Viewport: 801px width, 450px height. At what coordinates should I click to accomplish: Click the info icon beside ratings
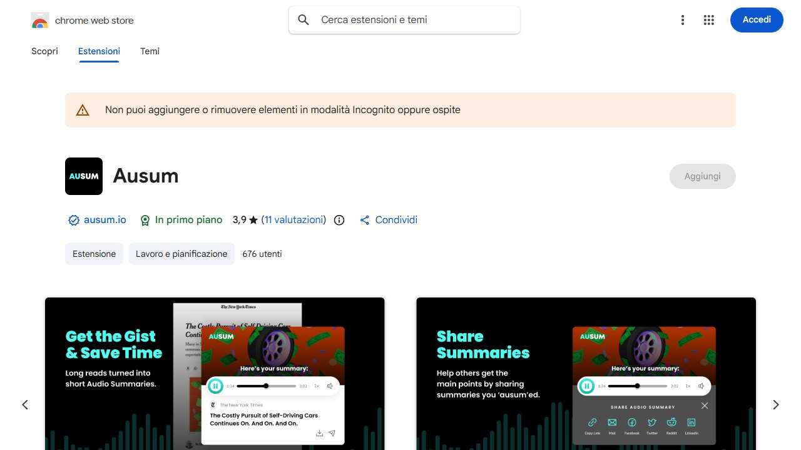(x=339, y=220)
